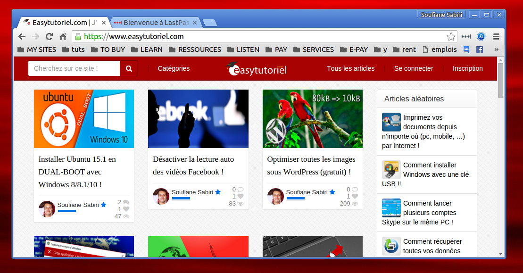Click the browser forward arrow
523x273 pixels.
pos(36,37)
